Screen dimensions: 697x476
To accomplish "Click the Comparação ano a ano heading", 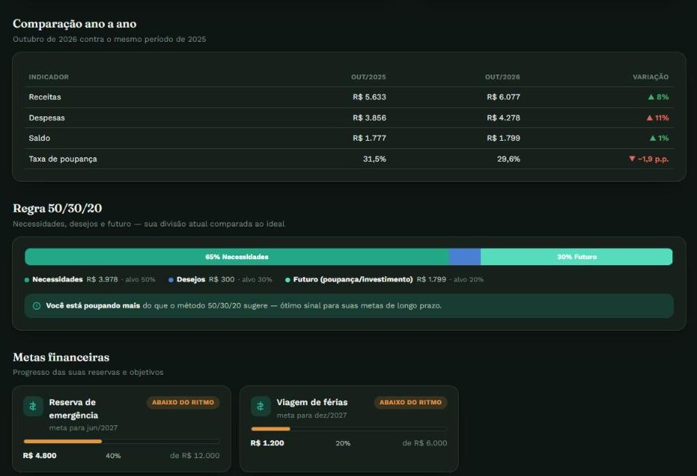I will point(74,24).
